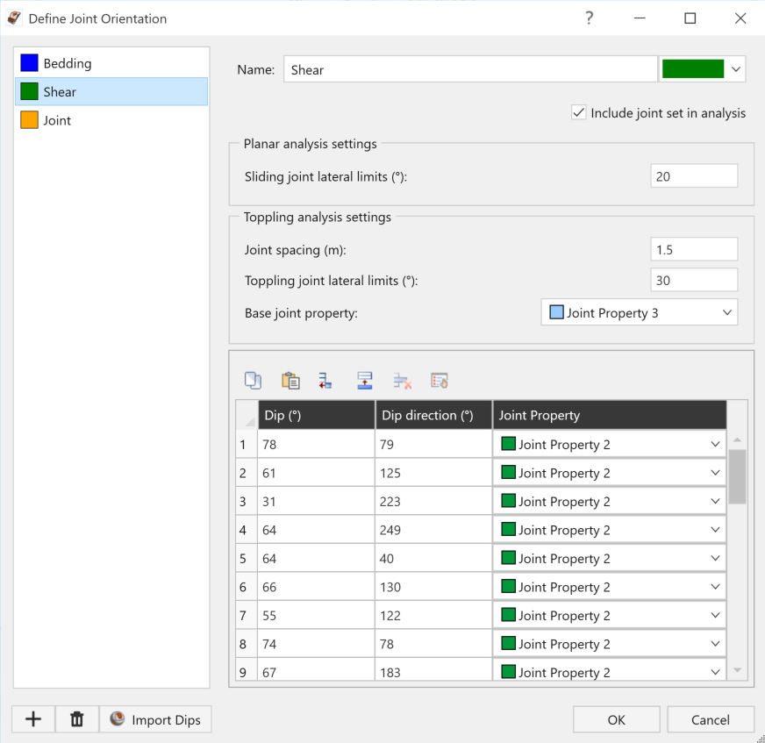Click Dip cell 66 in row 6

tap(316, 586)
